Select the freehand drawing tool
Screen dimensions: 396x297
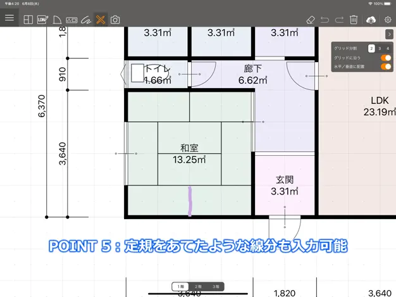coord(86,20)
